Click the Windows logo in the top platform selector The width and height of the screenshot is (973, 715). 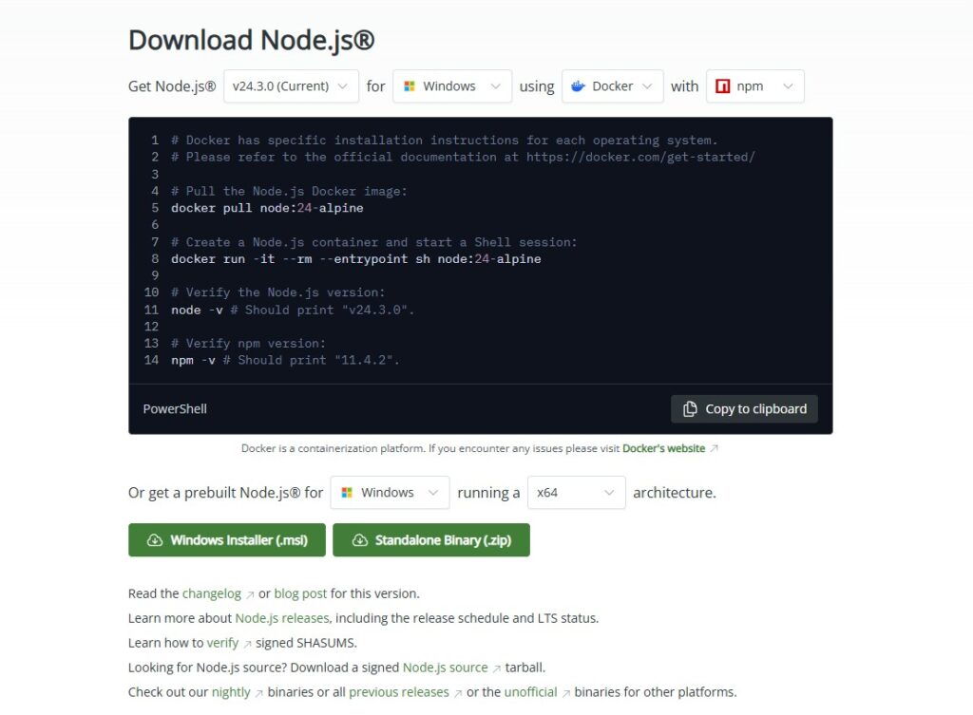coord(410,86)
